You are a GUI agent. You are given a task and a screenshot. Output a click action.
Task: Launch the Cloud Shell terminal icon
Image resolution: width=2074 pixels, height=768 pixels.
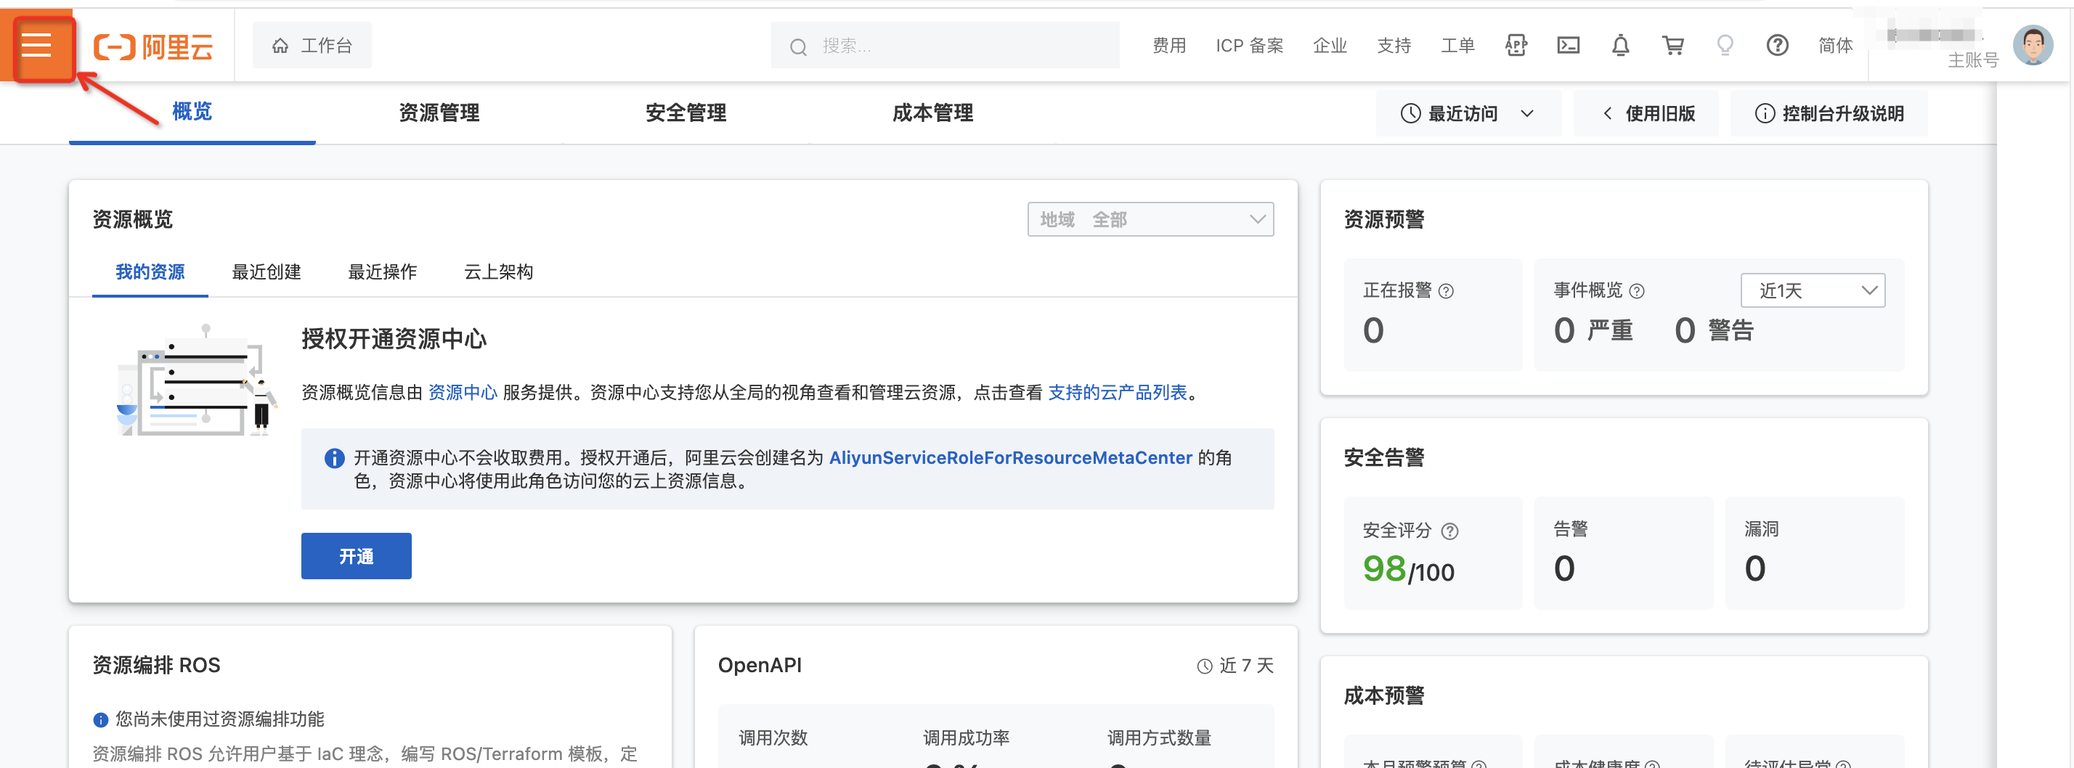tap(1569, 46)
